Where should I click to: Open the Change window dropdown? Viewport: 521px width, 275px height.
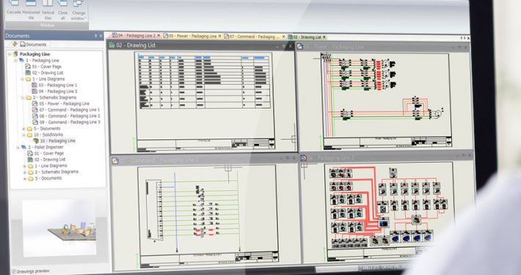tap(79, 10)
